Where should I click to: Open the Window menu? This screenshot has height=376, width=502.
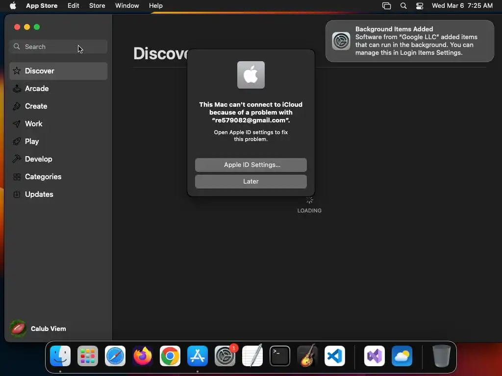127,5
